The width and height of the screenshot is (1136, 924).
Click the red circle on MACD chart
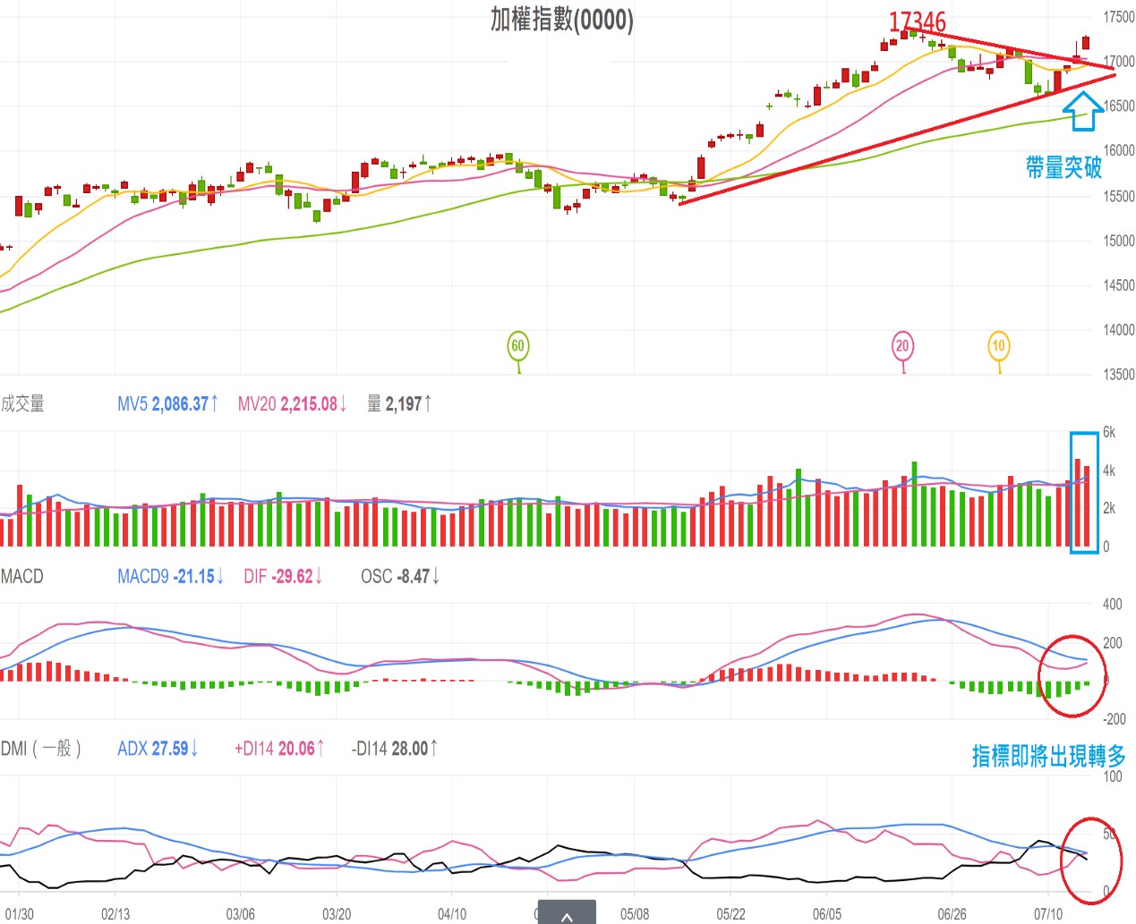point(1072,675)
